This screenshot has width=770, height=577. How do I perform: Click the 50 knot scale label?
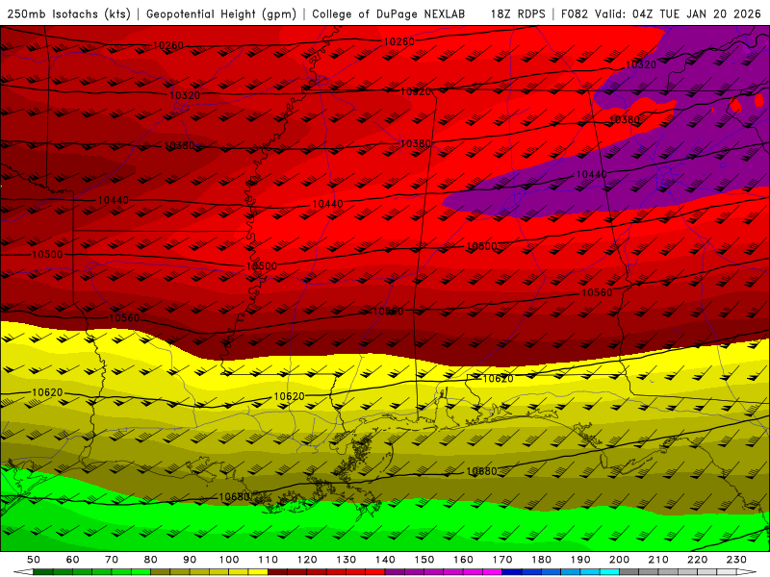pos(34,560)
